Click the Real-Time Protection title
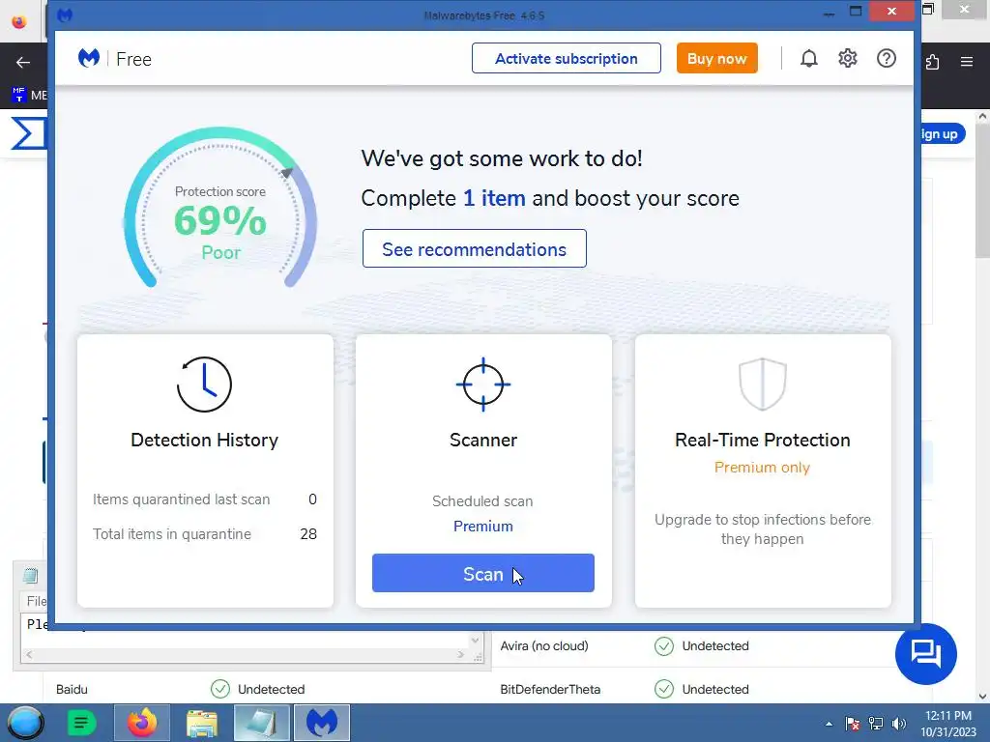The width and height of the screenshot is (990, 742). point(762,440)
